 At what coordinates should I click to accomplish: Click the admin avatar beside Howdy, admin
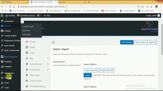pyautogui.click(x=159, y=15)
